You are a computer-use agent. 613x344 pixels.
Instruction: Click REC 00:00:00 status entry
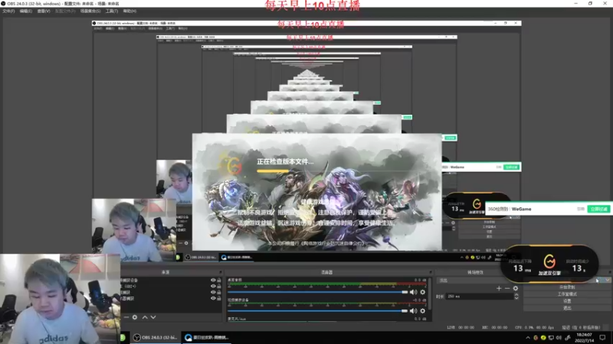(495, 328)
